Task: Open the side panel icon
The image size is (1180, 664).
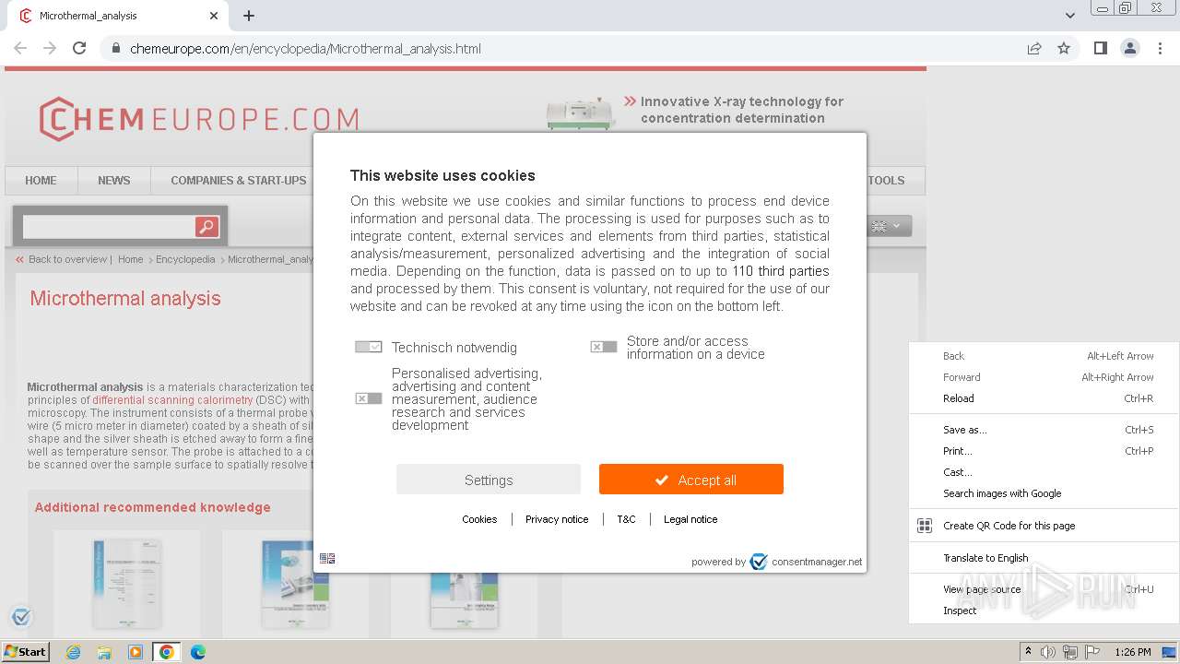Action: click(1100, 48)
